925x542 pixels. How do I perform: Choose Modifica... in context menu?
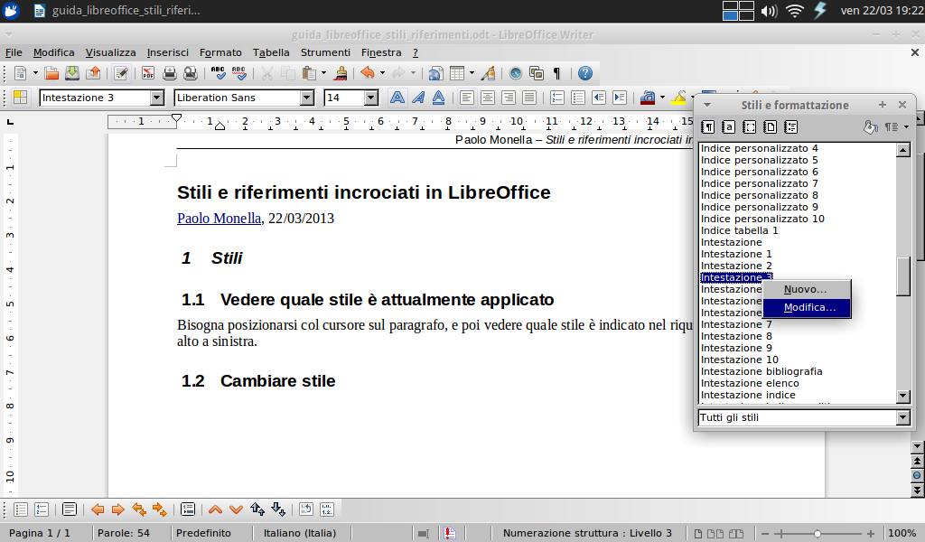pyautogui.click(x=807, y=308)
